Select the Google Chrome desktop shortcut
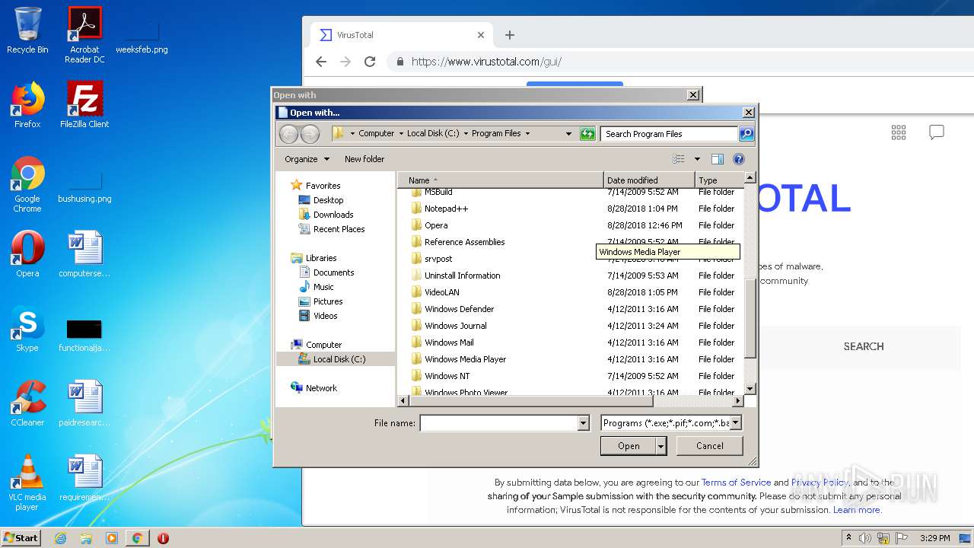The height and width of the screenshot is (548, 974). [x=27, y=184]
